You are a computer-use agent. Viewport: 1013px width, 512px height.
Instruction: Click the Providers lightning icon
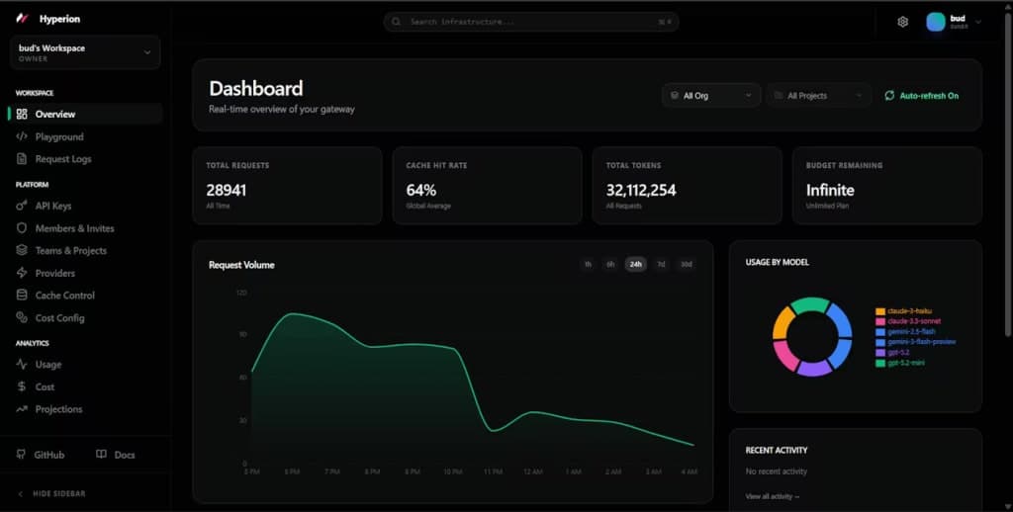[x=22, y=273]
